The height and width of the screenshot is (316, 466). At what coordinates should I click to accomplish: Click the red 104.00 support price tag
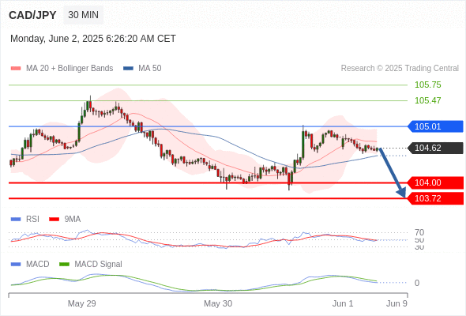(435, 182)
